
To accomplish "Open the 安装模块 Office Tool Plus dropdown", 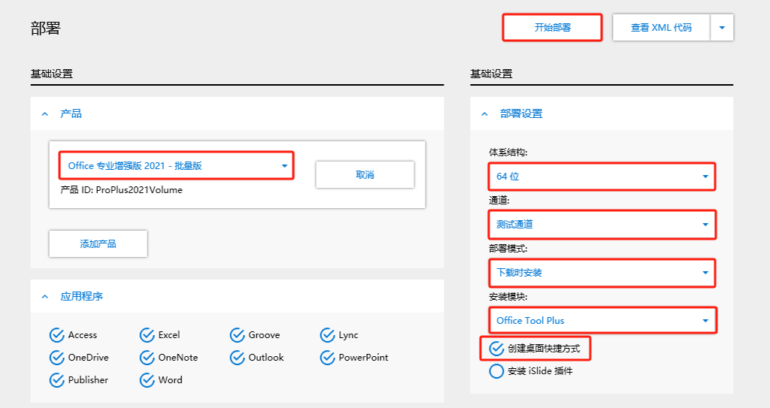I will click(x=602, y=320).
